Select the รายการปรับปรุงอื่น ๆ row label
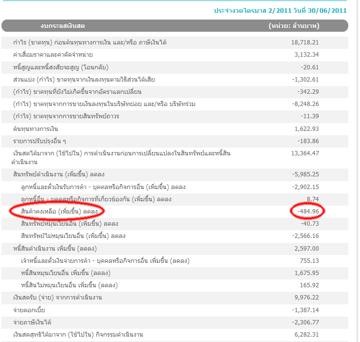 40,141
